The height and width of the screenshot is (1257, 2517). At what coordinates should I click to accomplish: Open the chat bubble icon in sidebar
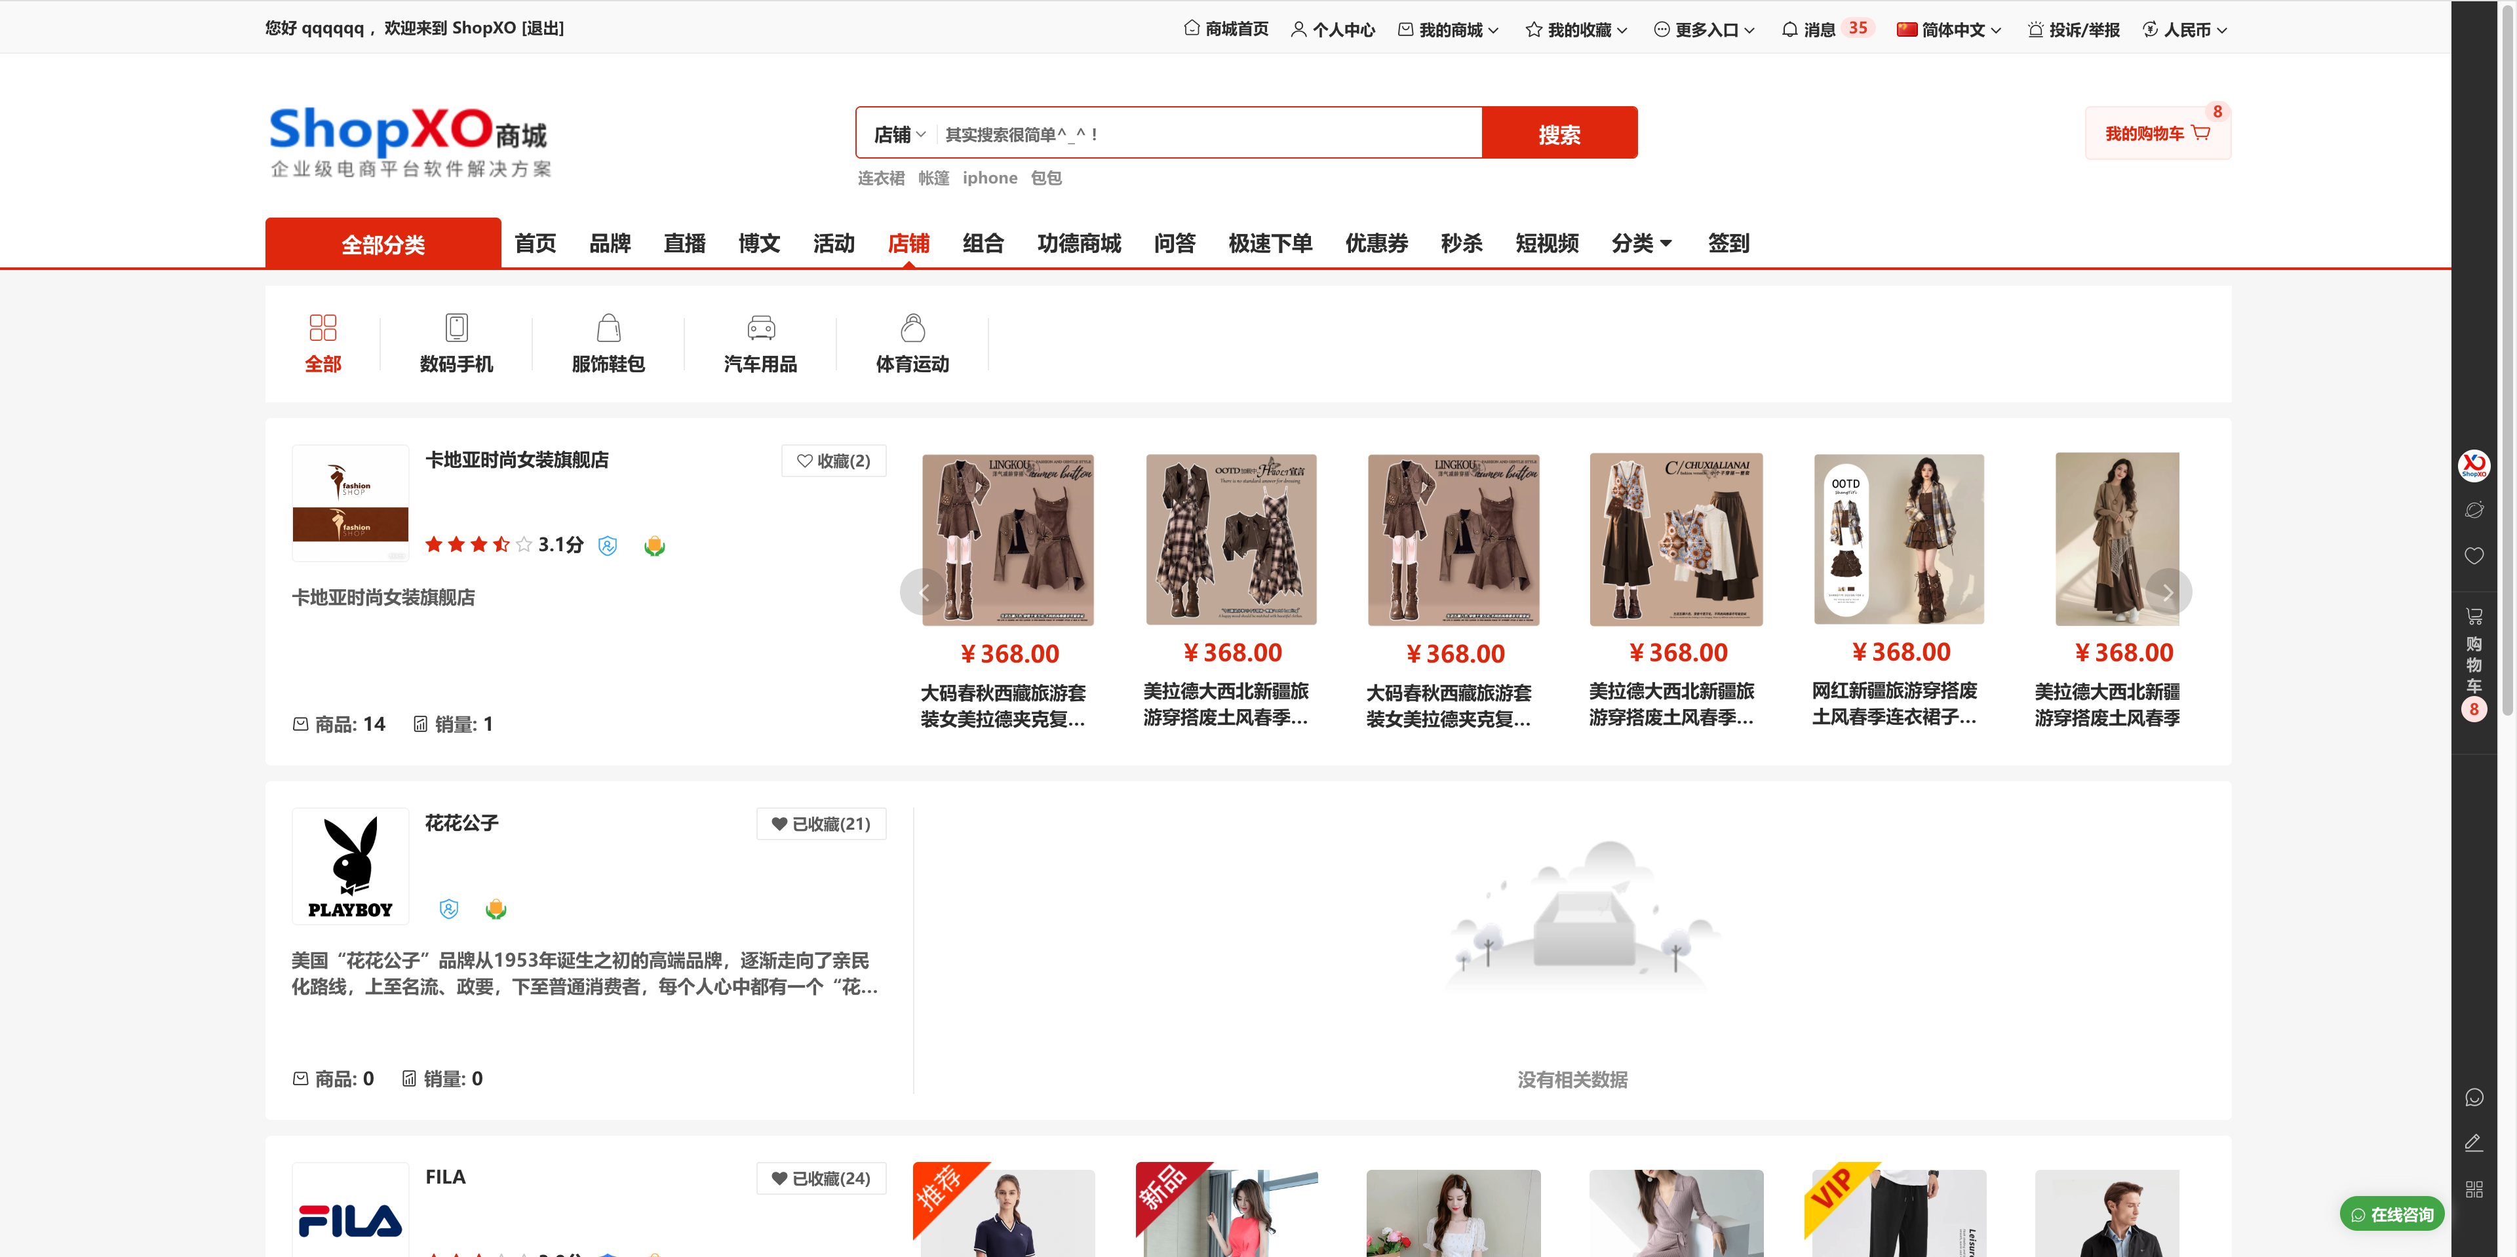(x=2473, y=1098)
